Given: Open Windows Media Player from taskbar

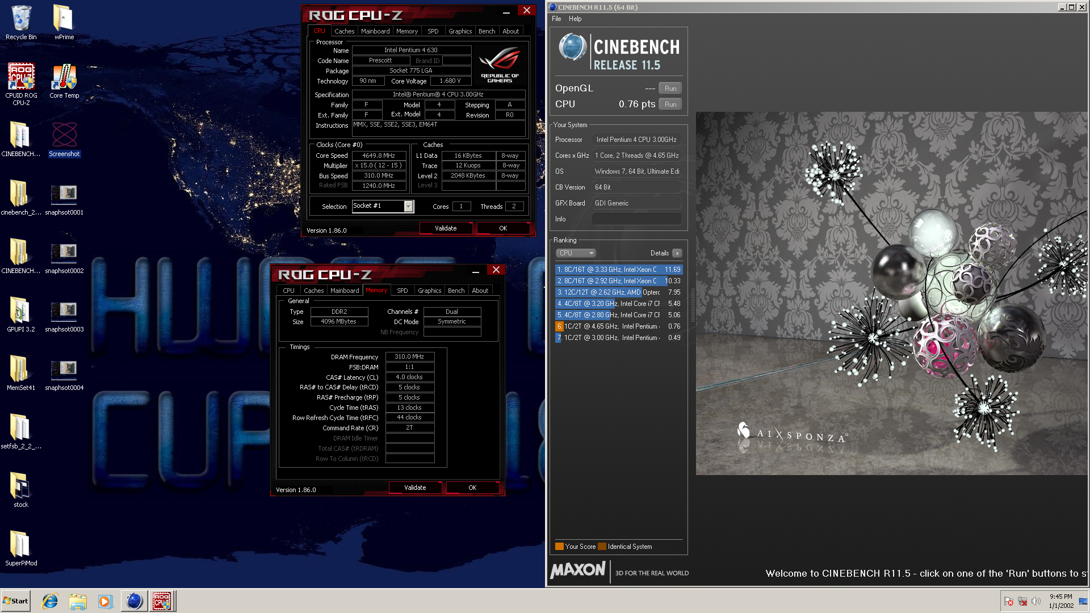Looking at the screenshot, I should [x=105, y=601].
